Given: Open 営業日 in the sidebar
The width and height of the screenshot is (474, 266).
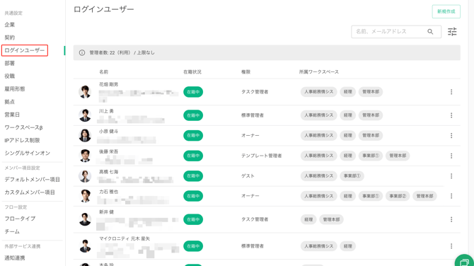Looking at the screenshot, I should click(x=12, y=115).
